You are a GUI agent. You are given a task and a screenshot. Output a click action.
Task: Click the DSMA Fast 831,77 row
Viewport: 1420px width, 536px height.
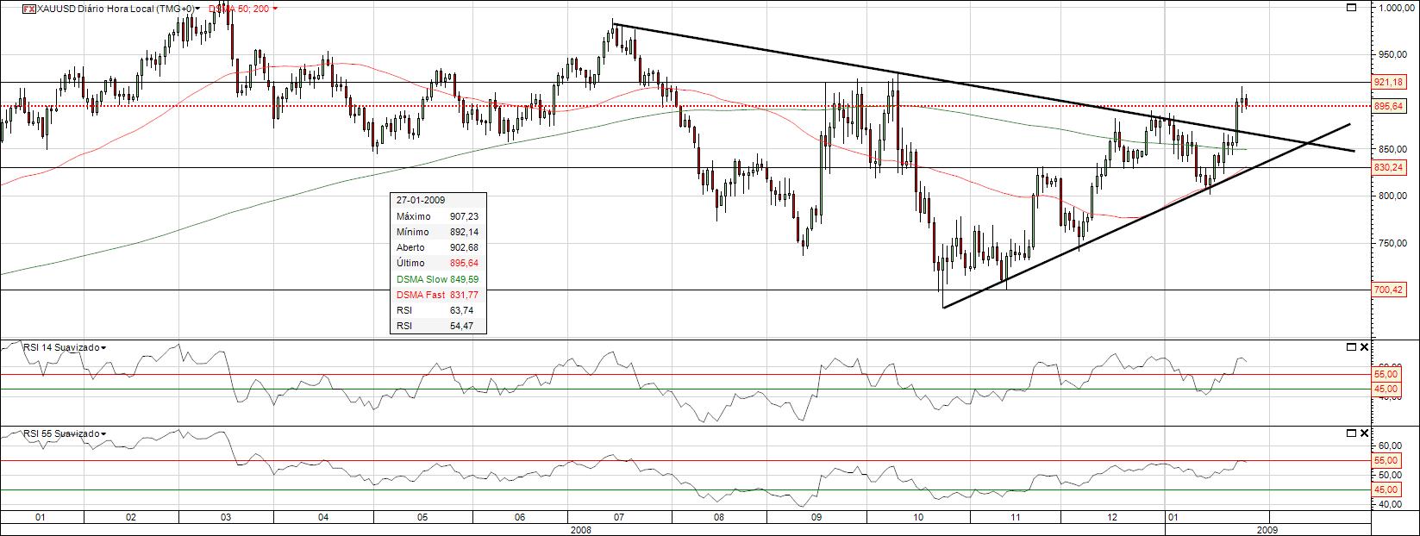coord(437,295)
